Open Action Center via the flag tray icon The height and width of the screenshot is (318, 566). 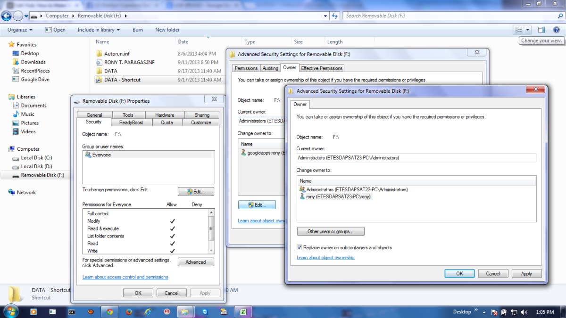click(x=494, y=312)
